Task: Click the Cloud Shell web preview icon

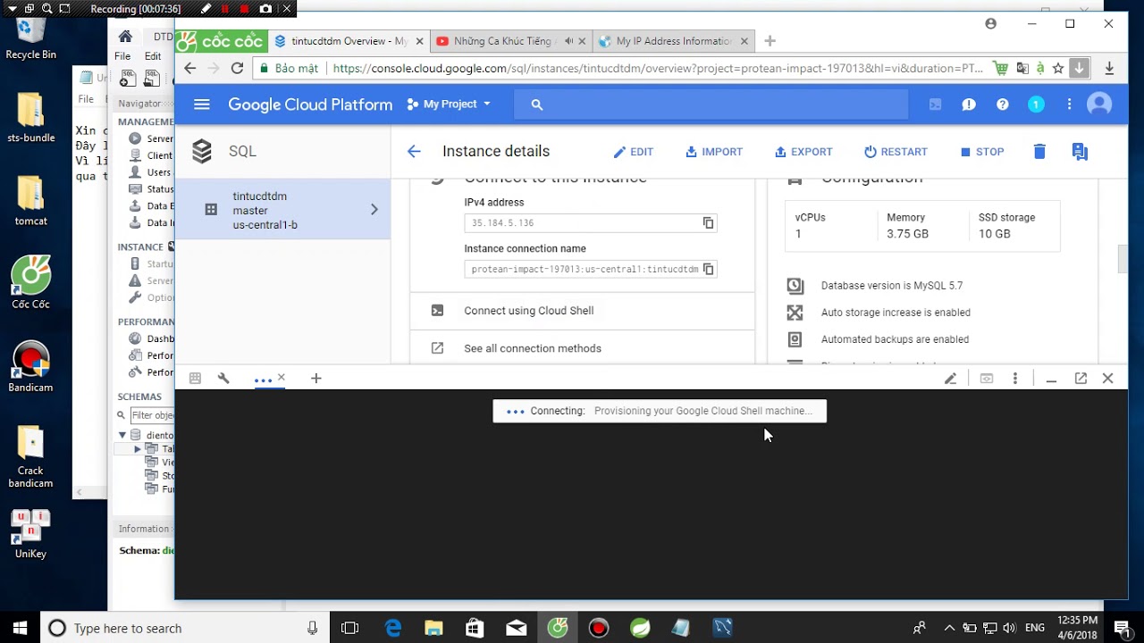Action: (987, 379)
